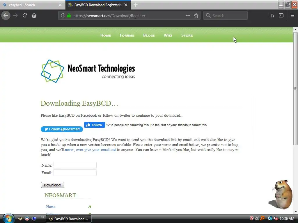Click the orange magnifier tray icon
Viewport: 298px width, 223px height.
pos(262,218)
